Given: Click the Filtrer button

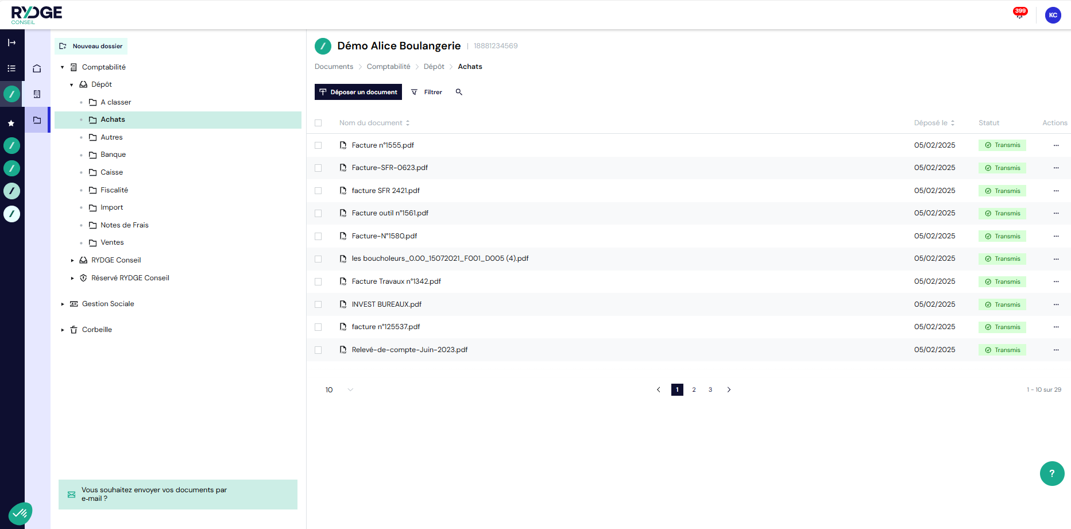Looking at the screenshot, I should [x=427, y=92].
